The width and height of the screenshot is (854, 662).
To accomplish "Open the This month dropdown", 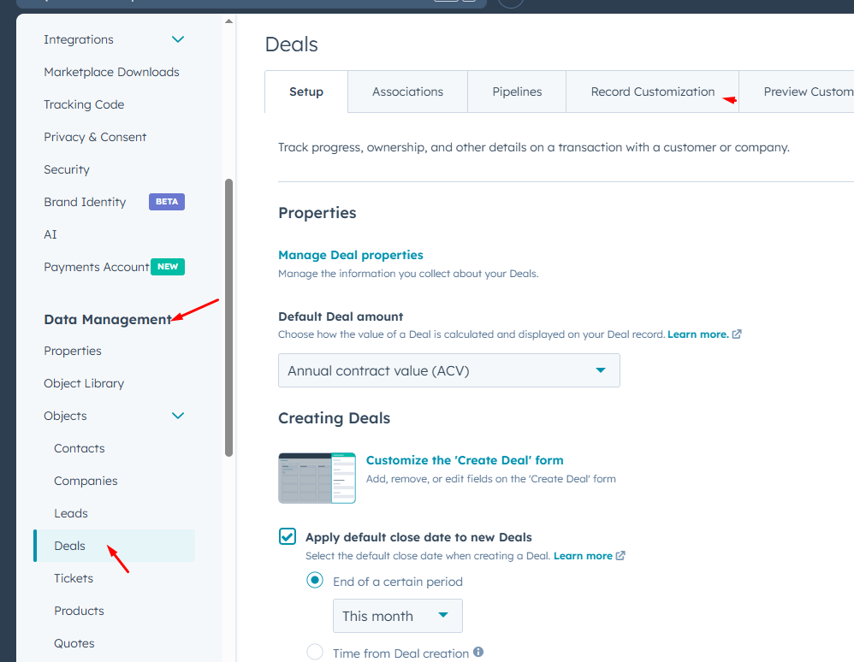I will [398, 616].
